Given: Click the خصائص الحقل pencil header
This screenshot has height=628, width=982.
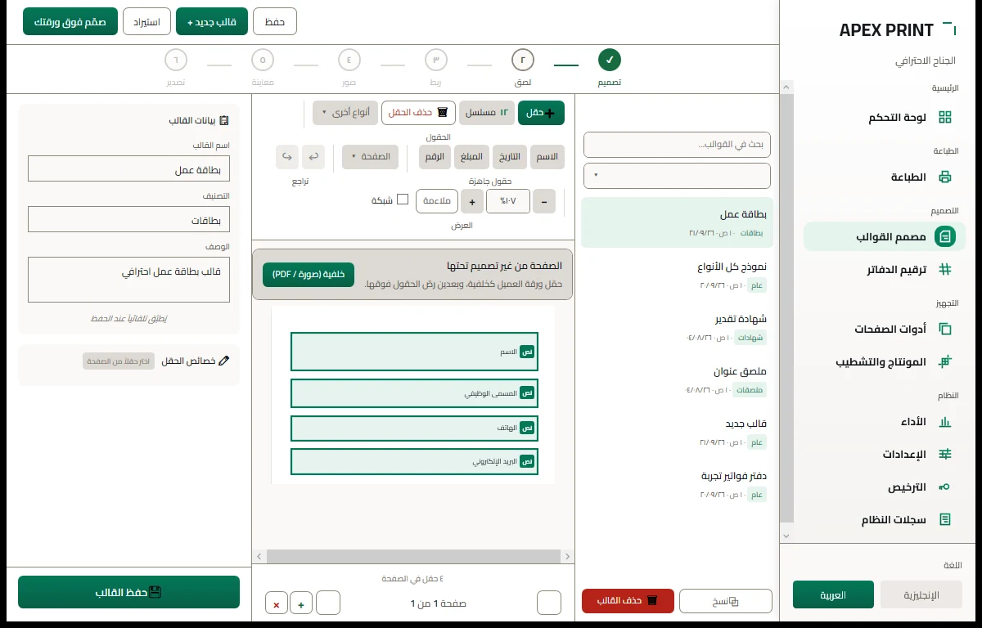Looking at the screenshot, I should tap(196, 361).
